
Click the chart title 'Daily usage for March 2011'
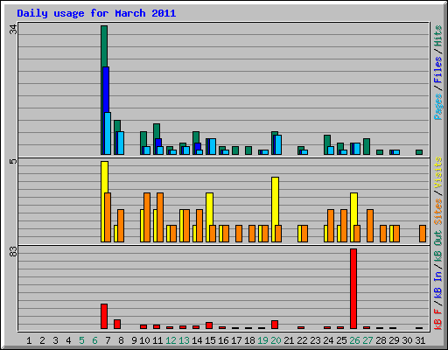point(96,13)
